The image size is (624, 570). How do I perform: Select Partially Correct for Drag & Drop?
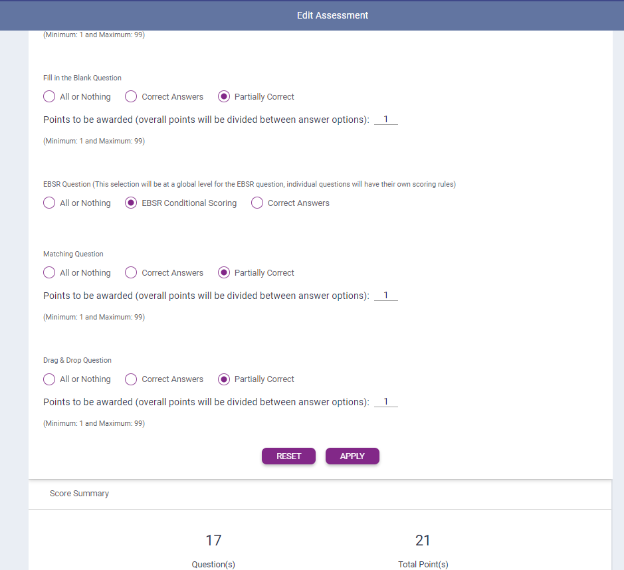(224, 379)
